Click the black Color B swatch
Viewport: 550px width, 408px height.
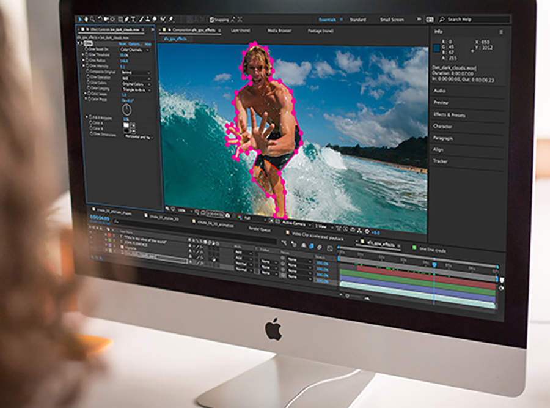(127, 130)
